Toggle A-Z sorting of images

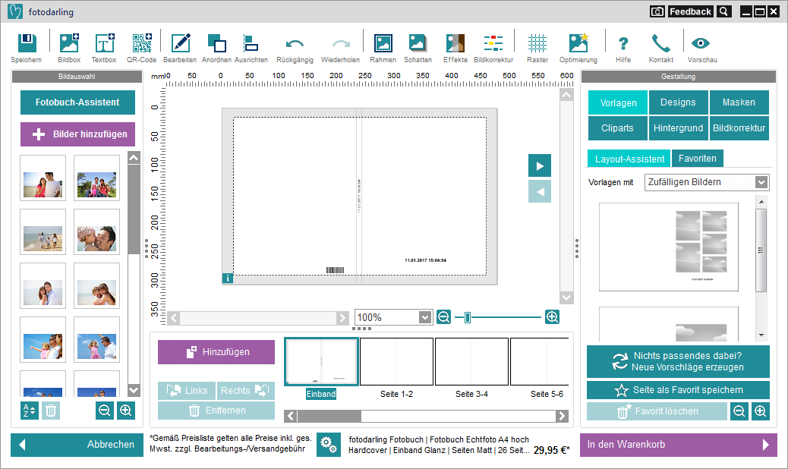pos(30,411)
